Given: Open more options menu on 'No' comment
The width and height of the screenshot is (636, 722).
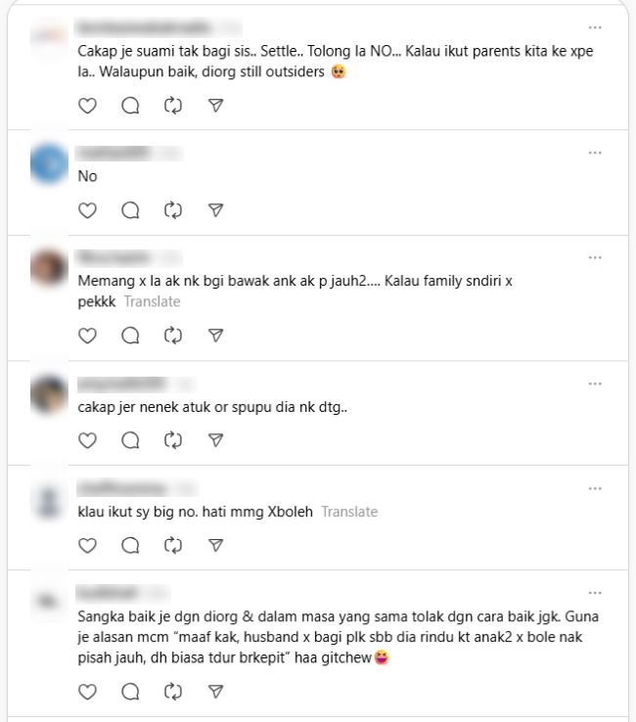Looking at the screenshot, I should tap(595, 153).
